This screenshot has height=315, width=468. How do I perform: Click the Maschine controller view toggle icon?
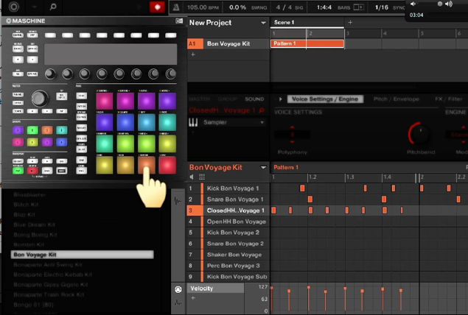(179, 21)
